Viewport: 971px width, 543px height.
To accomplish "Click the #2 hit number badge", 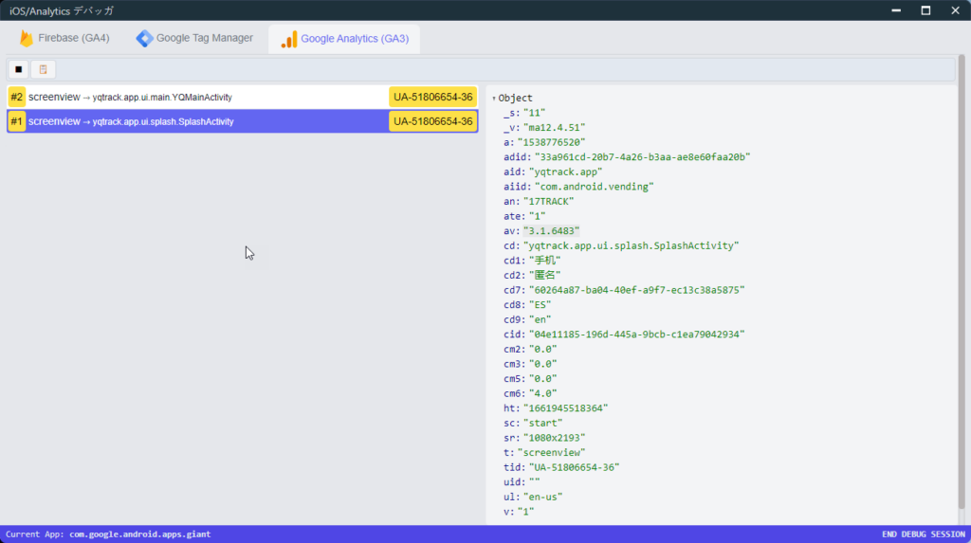I will [x=16, y=98].
